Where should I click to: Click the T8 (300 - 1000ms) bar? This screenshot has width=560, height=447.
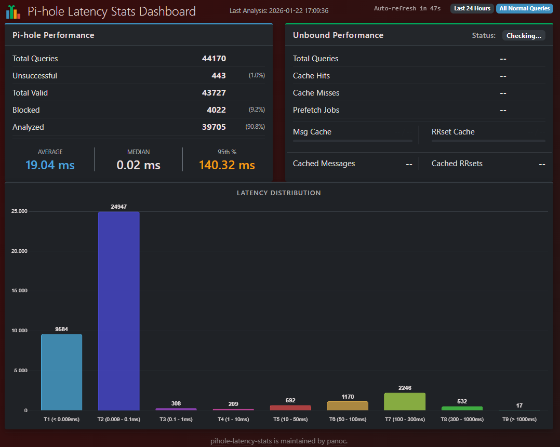tap(462, 408)
